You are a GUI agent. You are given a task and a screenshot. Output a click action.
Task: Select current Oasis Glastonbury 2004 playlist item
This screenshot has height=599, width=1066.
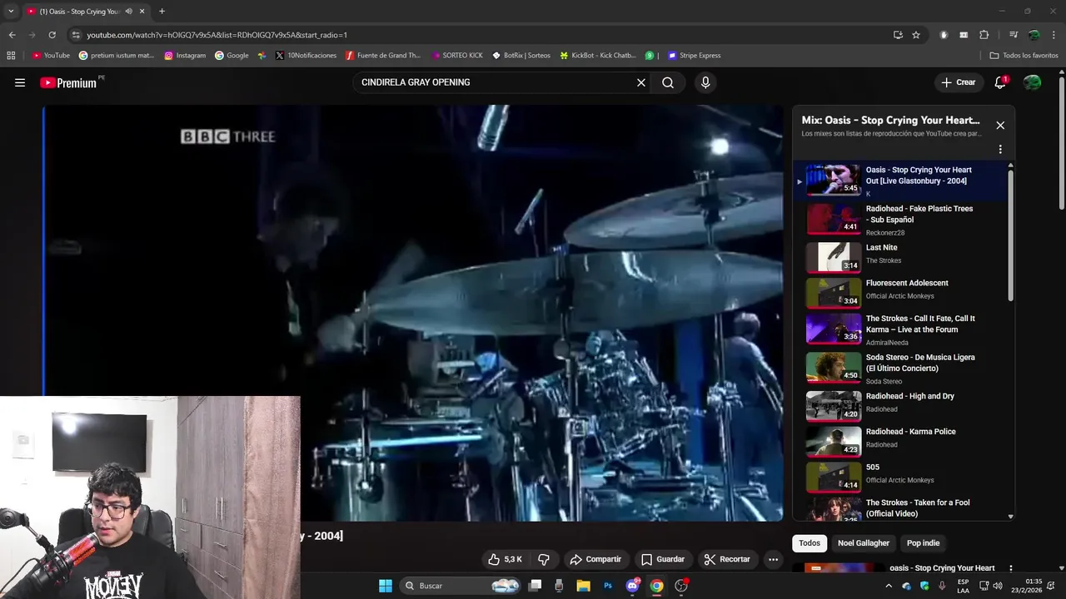pyautogui.click(x=900, y=181)
